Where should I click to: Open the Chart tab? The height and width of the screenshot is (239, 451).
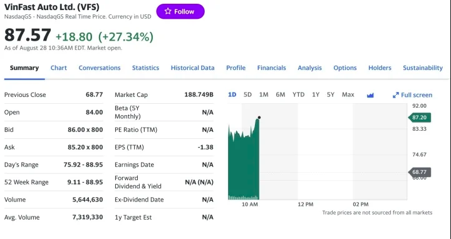(59, 68)
